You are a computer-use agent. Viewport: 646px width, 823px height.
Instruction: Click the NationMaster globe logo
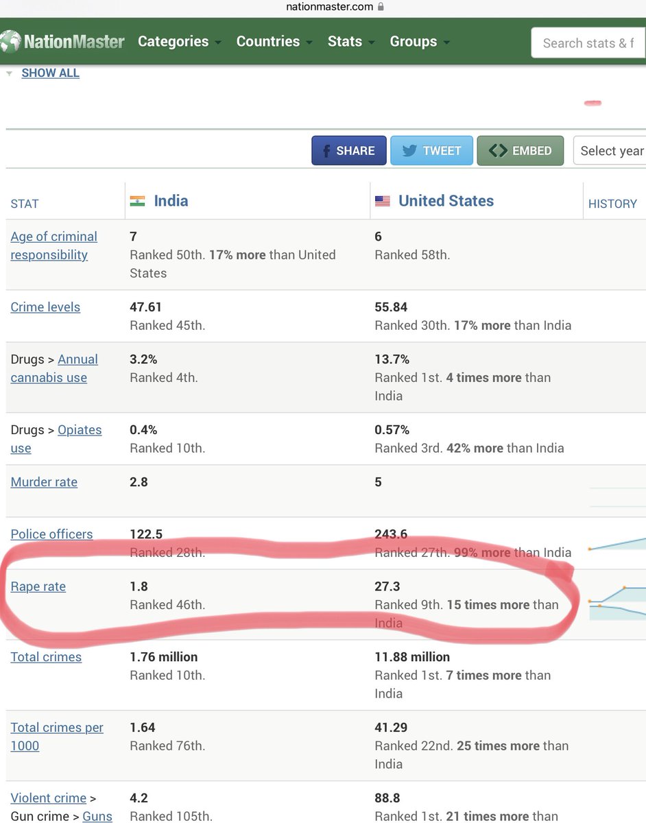(10, 42)
